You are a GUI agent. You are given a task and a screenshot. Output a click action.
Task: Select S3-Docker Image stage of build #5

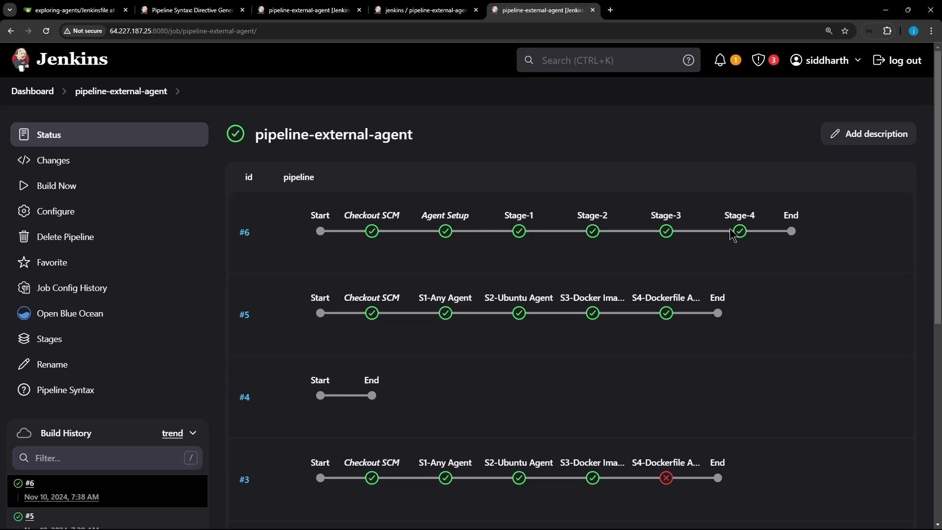593,313
